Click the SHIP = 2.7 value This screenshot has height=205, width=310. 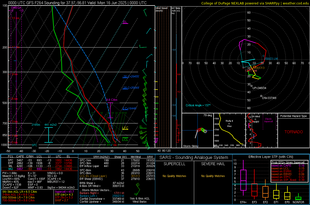click(61, 200)
